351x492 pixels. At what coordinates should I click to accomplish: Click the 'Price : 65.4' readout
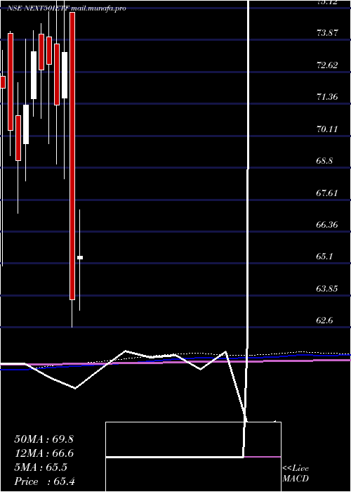44,481
